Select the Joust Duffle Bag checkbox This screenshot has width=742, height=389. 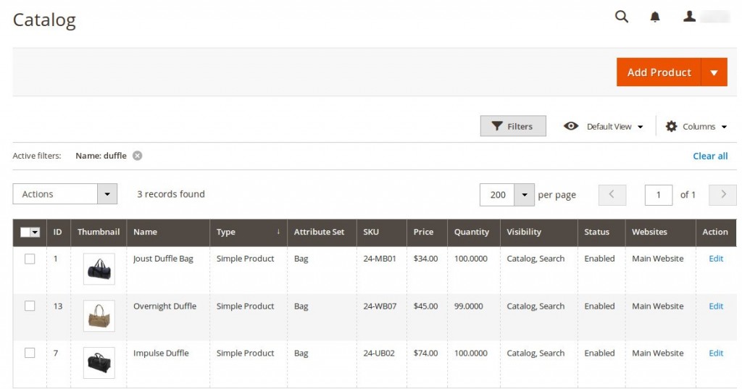[30, 259]
